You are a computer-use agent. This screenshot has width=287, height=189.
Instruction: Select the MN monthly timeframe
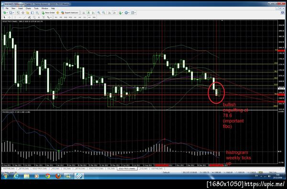[x=94, y=17]
